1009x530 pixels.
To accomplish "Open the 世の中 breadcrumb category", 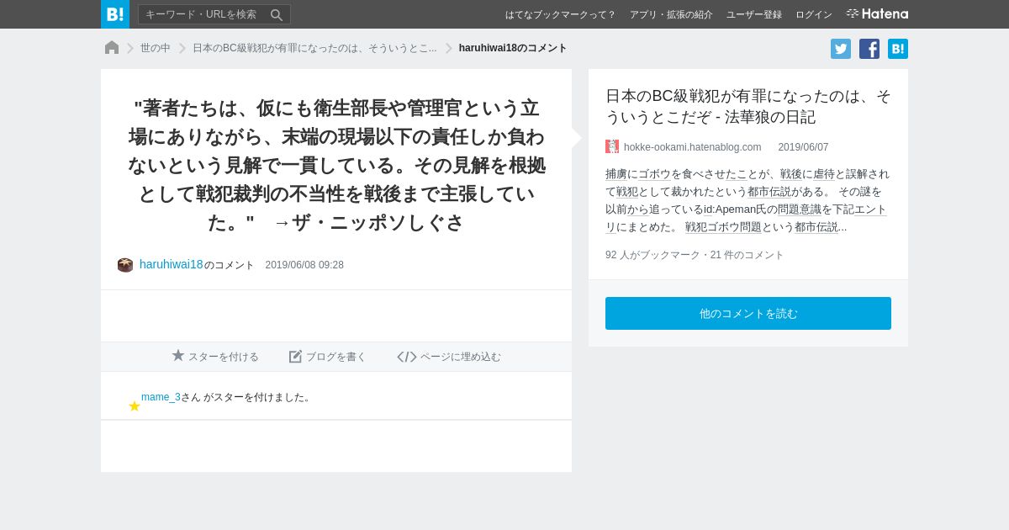I will click(x=156, y=48).
